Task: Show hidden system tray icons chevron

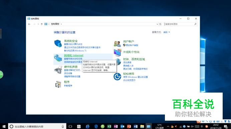Action: pos(168,127)
